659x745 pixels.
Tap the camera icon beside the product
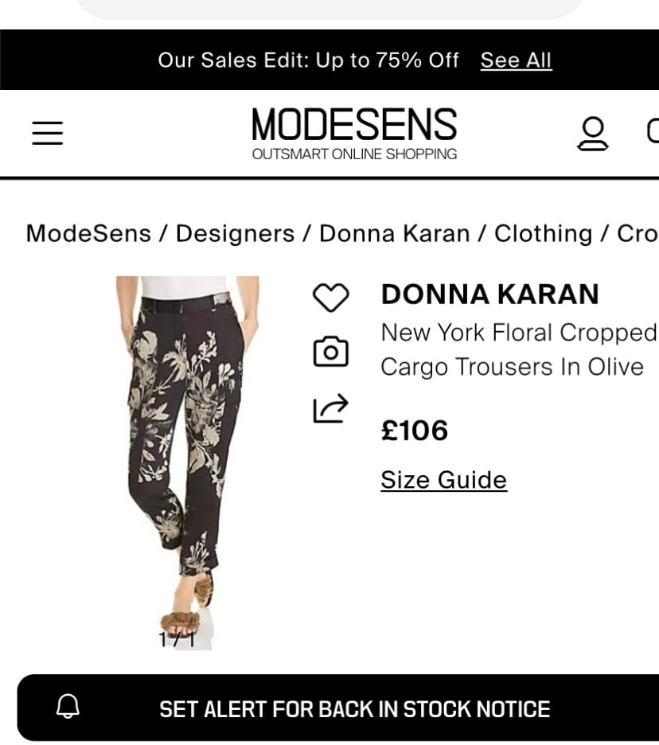pyautogui.click(x=330, y=352)
